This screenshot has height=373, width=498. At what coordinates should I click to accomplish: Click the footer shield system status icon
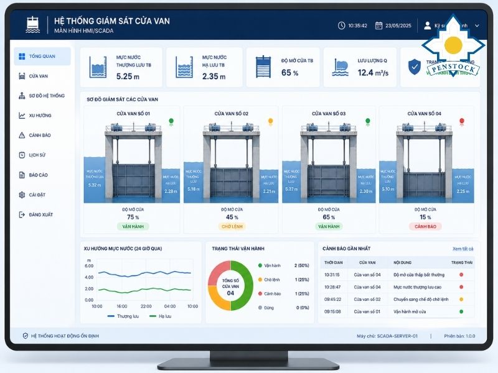(x=26, y=336)
